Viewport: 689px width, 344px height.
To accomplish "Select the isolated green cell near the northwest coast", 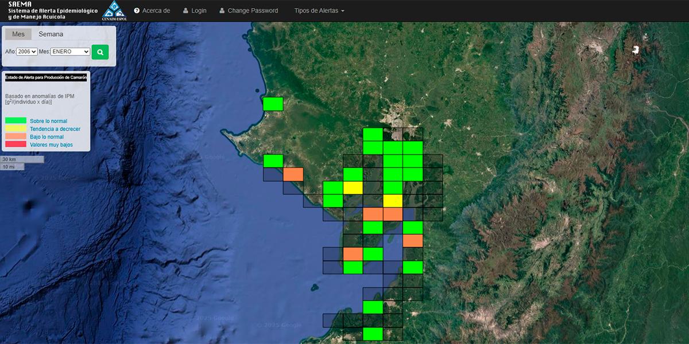I will 273,104.
